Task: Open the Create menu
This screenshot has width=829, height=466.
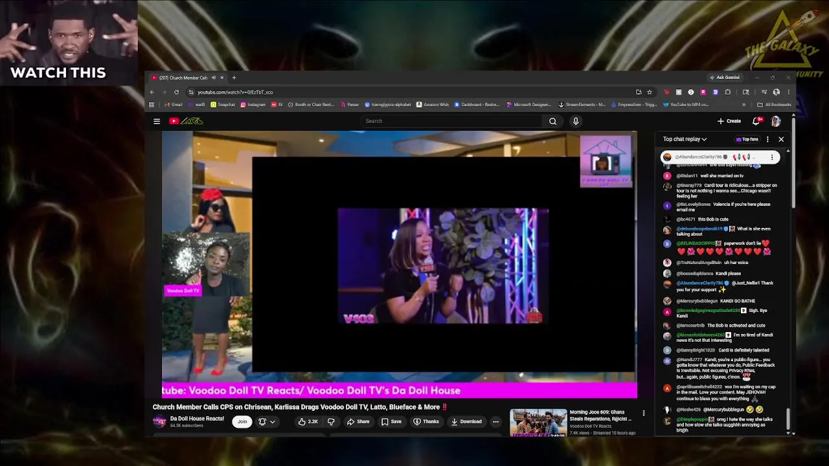Action: 729,121
